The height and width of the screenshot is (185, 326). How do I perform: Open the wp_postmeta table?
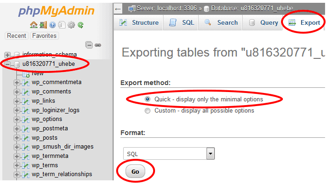(50, 128)
